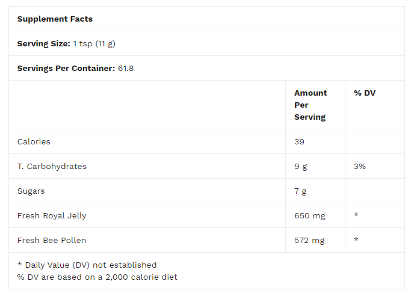Click the Amount Per Serving column header
The image size is (420, 299).
coord(310,105)
